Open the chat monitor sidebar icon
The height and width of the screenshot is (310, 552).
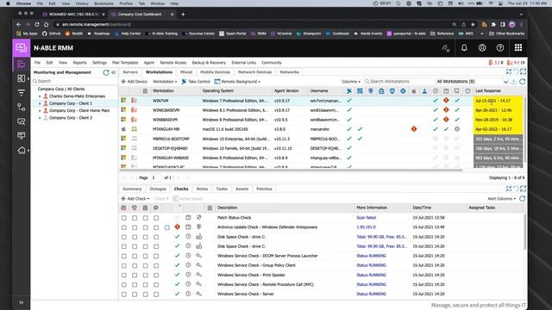[x=21, y=136]
